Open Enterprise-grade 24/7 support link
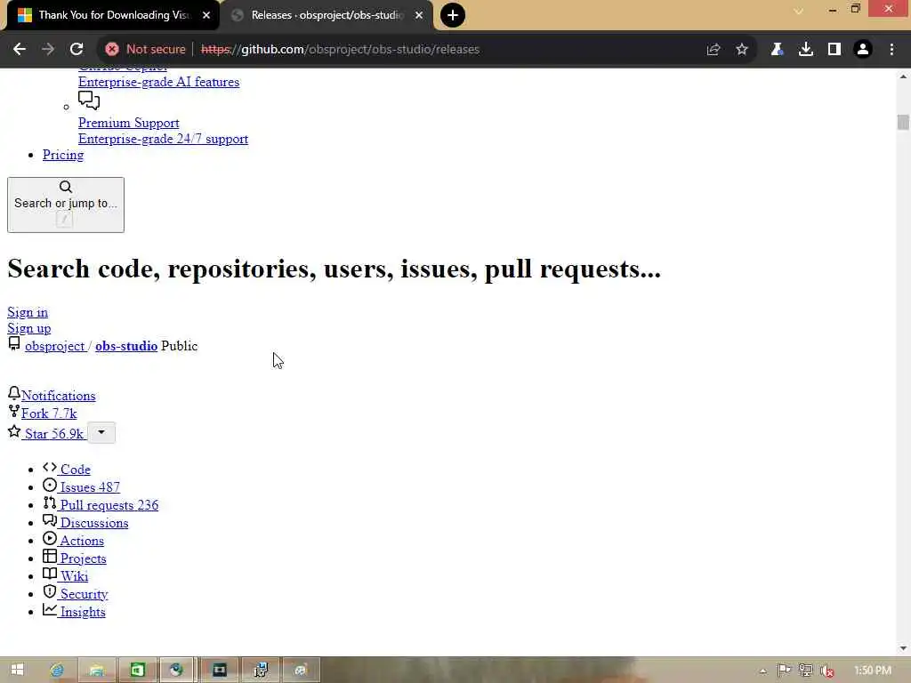Screen dimensions: 911x683 click(x=164, y=140)
